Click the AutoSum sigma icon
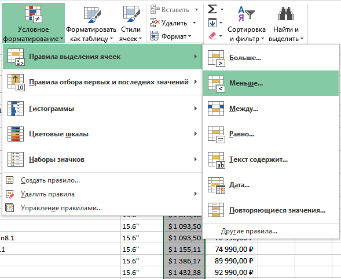The height and width of the screenshot is (279, 341). point(212,9)
